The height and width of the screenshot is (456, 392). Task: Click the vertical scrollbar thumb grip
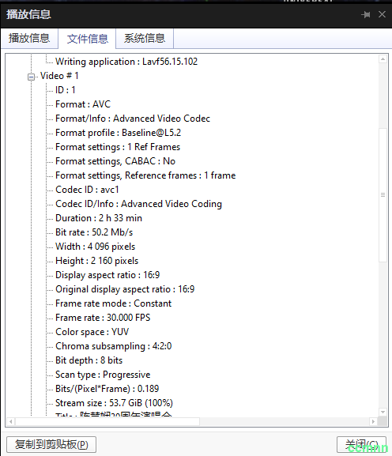point(383,195)
